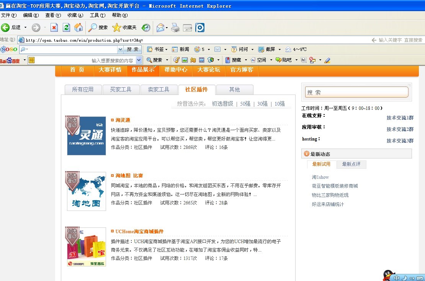Open the 工具(T) menu
This screenshot has height=281, width=425.
pos(98,15)
